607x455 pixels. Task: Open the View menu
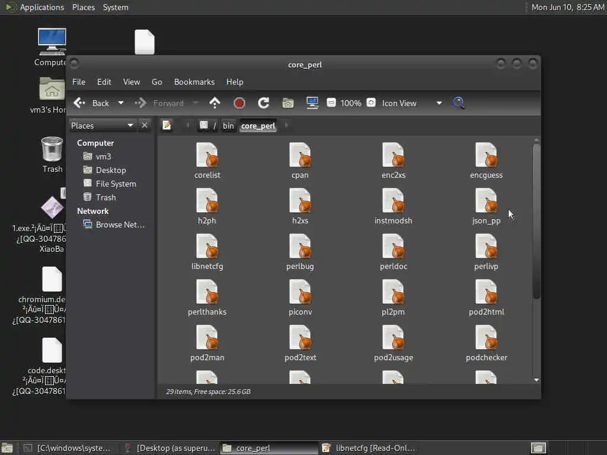pos(132,82)
